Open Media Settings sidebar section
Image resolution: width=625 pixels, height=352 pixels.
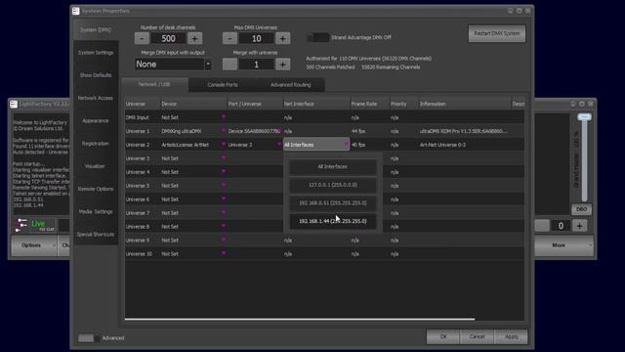[x=96, y=212]
